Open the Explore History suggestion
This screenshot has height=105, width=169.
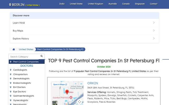click(84, 39)
